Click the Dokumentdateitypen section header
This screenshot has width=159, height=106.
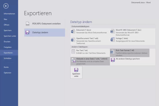click(x=80, y=26)
